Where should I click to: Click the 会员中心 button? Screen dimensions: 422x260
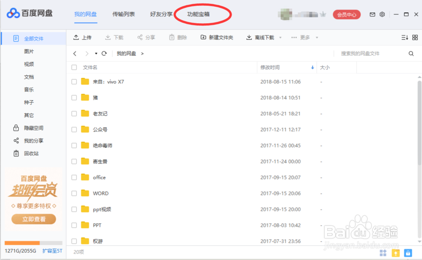pos(346,14)
